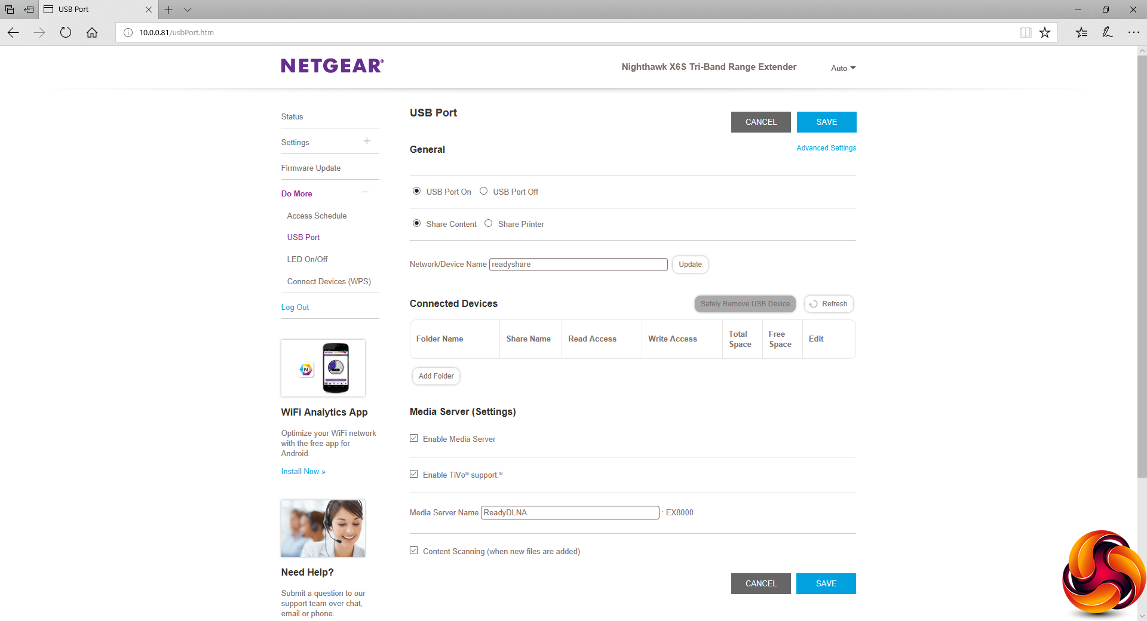Open reading view icon in address bar
Image resolution: width=1147 pixels, height=621 pixels.
pos(1025,32)
